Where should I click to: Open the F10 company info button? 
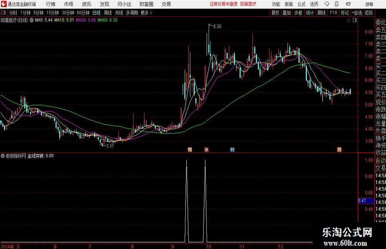click(333, 13)
